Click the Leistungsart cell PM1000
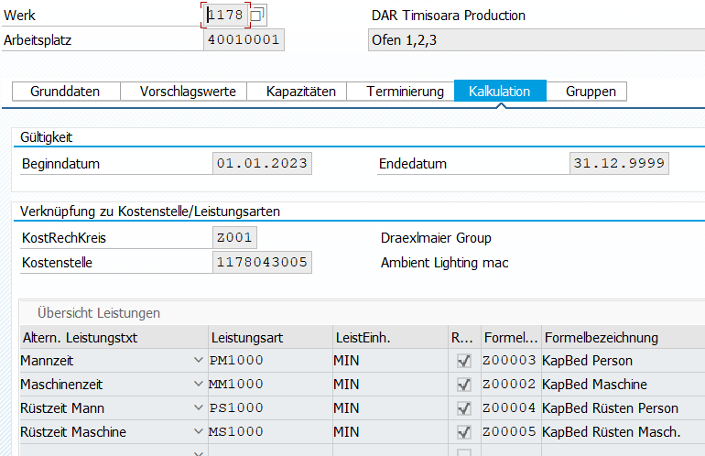The height and width of the screenshot is (456, 705). click(x=269, y=361)
